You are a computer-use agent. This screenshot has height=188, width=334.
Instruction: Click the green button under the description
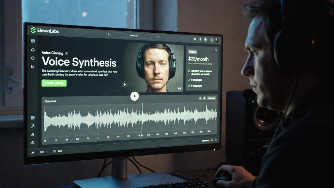point(54,83)
